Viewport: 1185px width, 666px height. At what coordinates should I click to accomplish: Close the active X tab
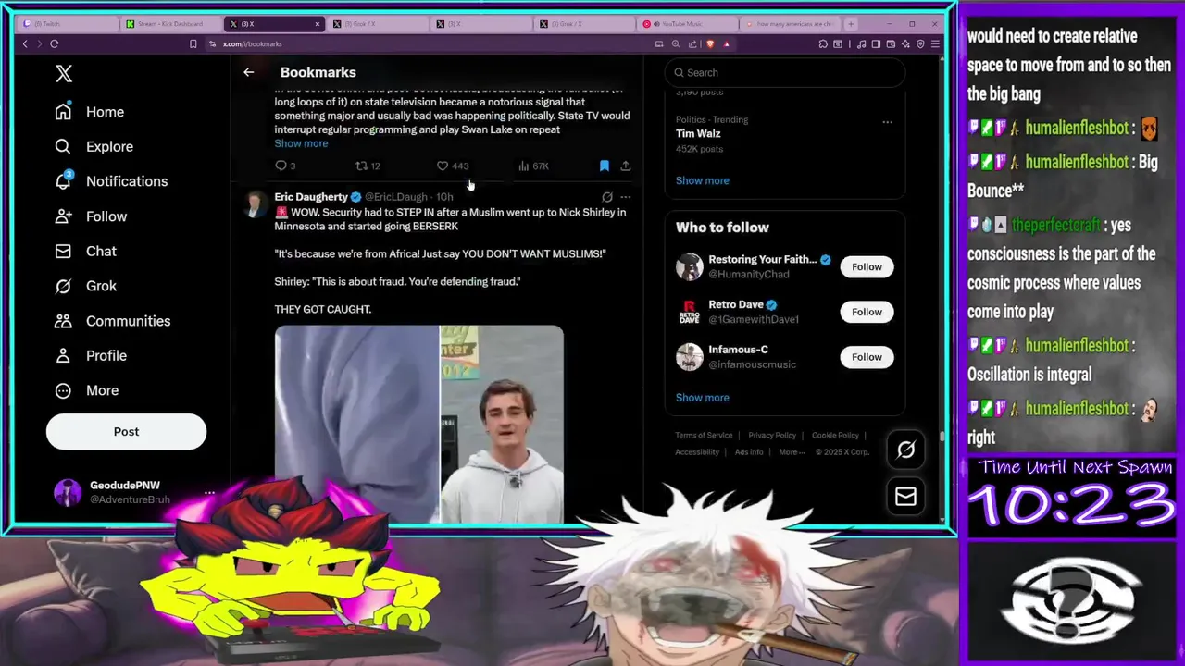[x=318, y=24]
